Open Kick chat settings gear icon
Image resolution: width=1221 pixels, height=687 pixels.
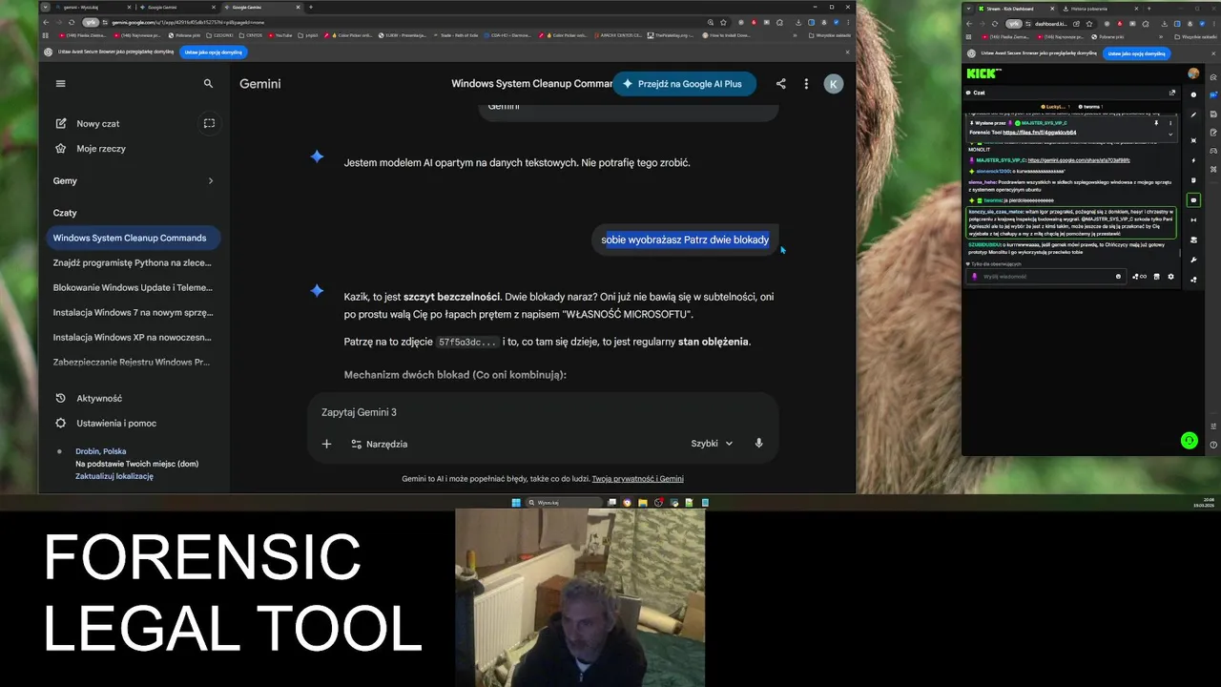pyautogui.click(x=1170, y=277)
